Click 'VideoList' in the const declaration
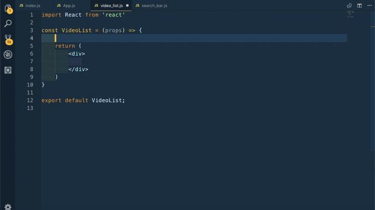This screenshot has width=375, height=210. pyautogui.click(x=77, y=30)
